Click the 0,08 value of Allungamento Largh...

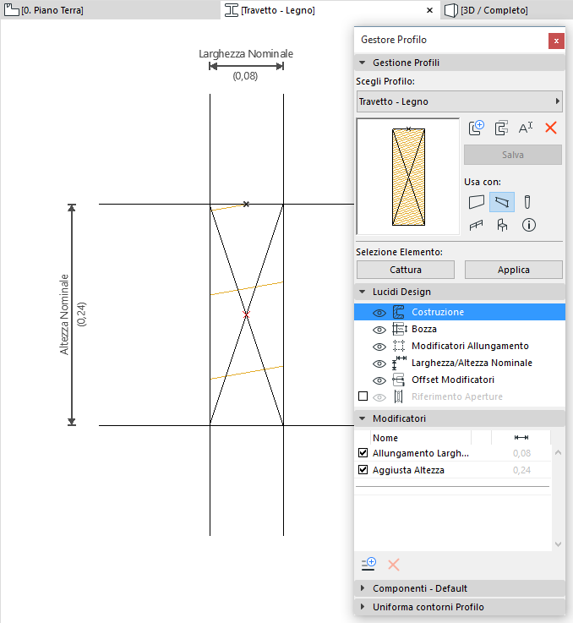point(521,453)
